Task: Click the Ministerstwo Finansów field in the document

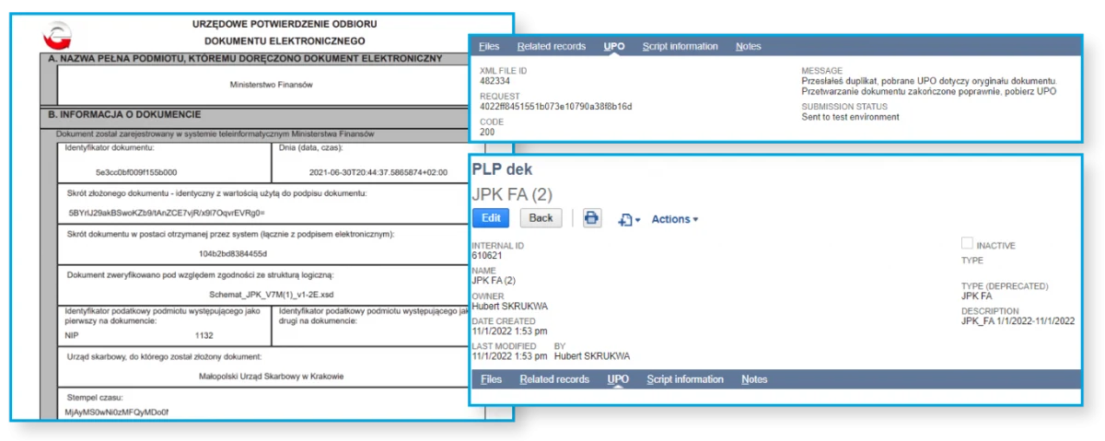Action: click(x=272, y=84)
